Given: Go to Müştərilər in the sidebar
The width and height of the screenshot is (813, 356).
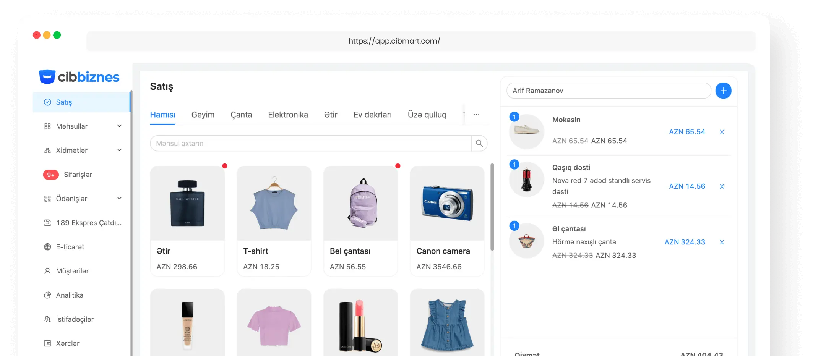Looking at the screenshot, I should [x=72, y=271].
